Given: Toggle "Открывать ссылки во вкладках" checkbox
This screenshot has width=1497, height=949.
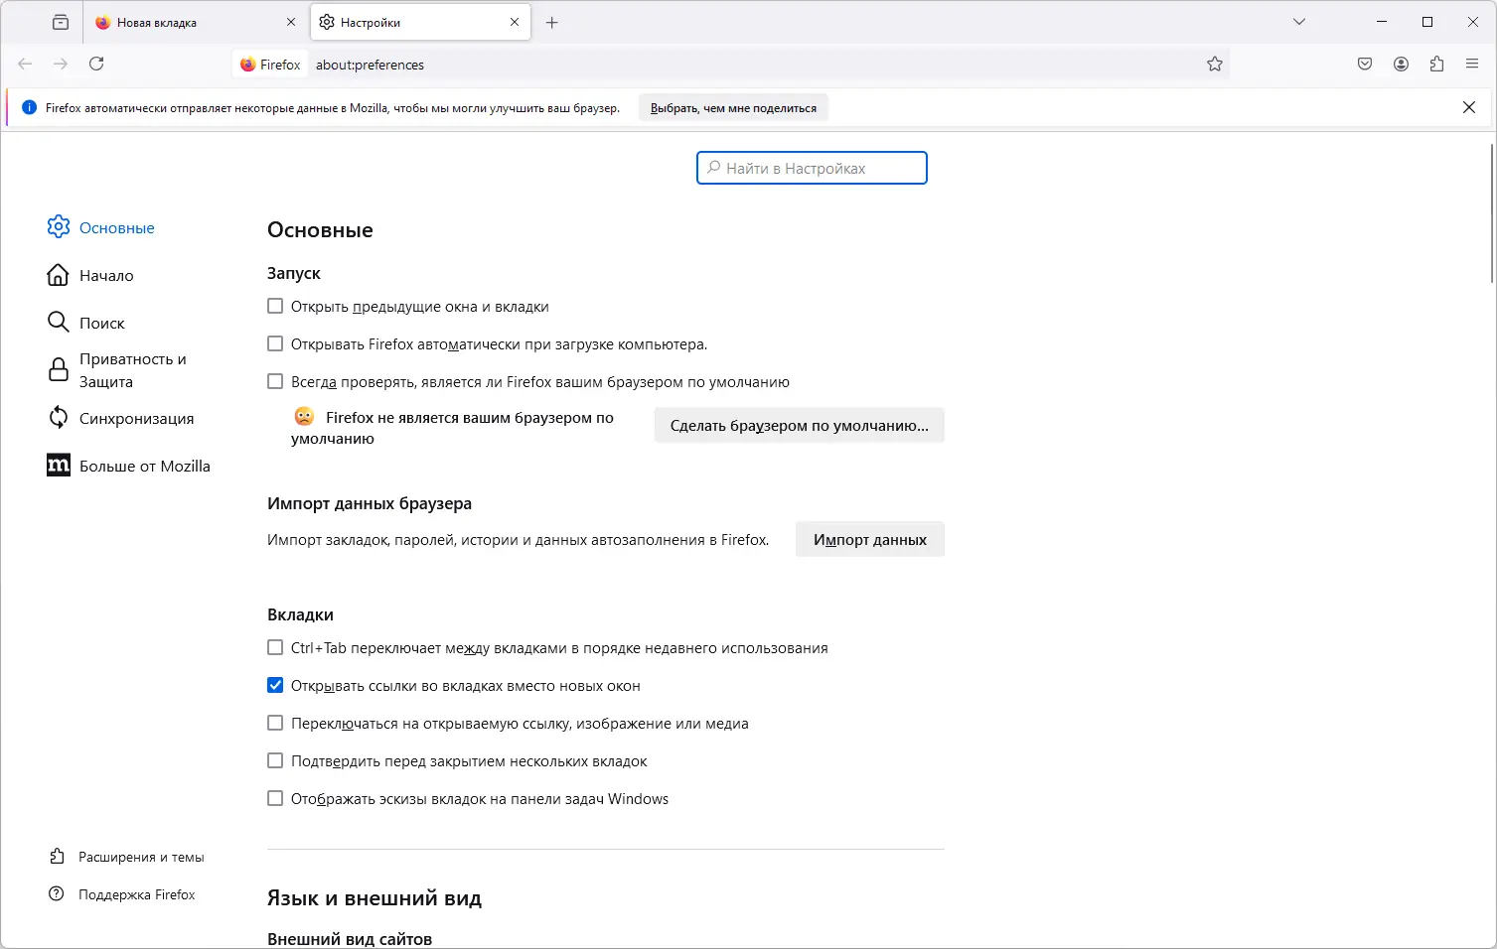Looking at the screenshot, I should tap(275, 686).
